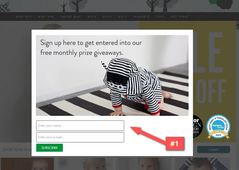Select UNISEX BABY in navigation

click(x=71, y=17)
